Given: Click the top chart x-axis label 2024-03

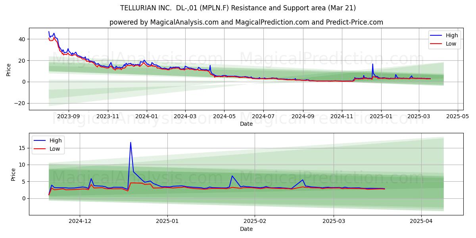Looking at the screenshot, I should coord(185,116).
